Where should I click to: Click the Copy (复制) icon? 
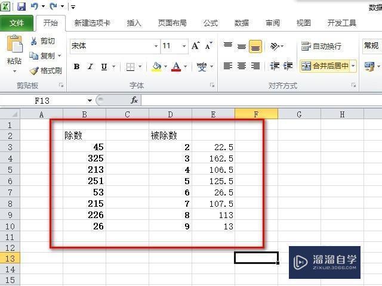33,55
